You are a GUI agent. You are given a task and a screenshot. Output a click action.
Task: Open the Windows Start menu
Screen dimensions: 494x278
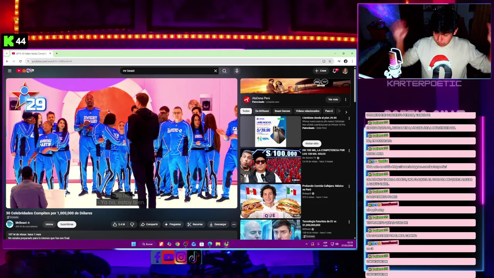point(134,244)
